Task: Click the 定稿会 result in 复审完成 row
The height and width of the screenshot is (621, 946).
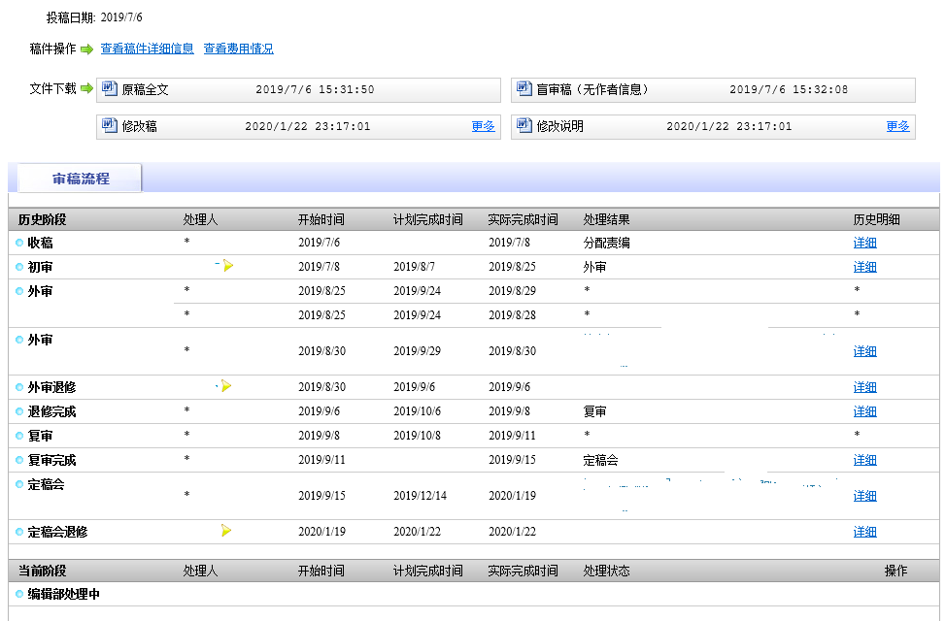Action: click(x=600, y=460)
